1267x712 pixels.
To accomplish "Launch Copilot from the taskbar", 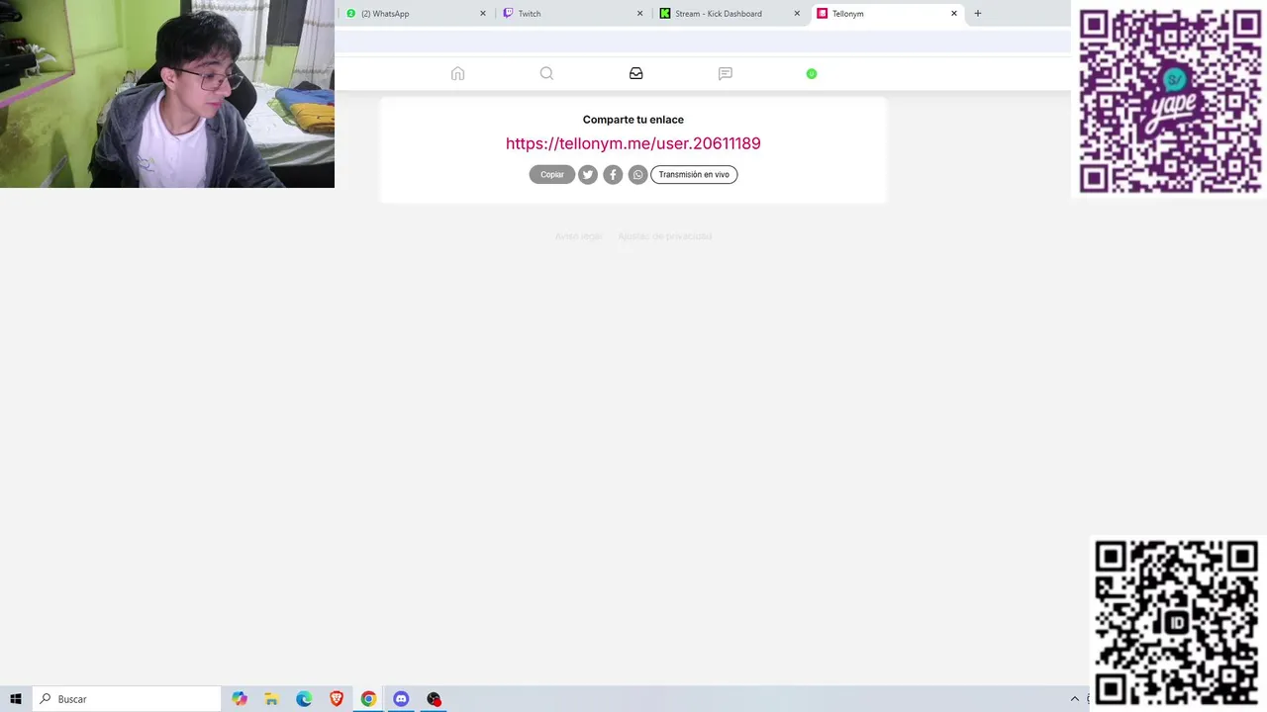I will pos(240,699).
